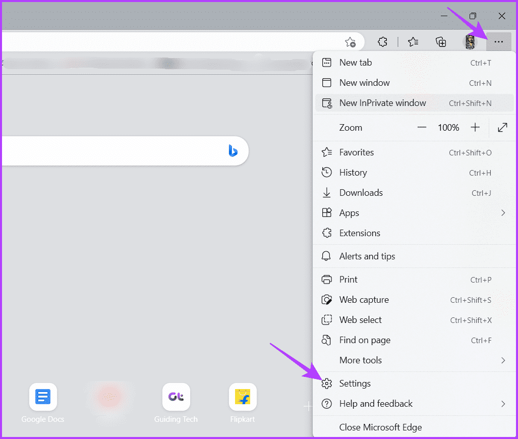Open the Favorites star toolbar icon
The height and width of the screenshot is (439, 518).
pyautogui.click(x=413, y=42)
